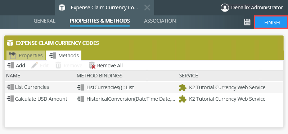This screenshot has width=288, height=134.
Task: Click the HistoricalConversion(DateTime Date,... binding
Action: coord(131,99)
